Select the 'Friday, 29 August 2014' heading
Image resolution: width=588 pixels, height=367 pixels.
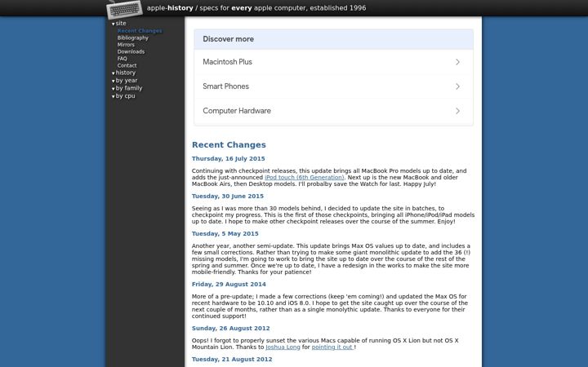[229, 285]
